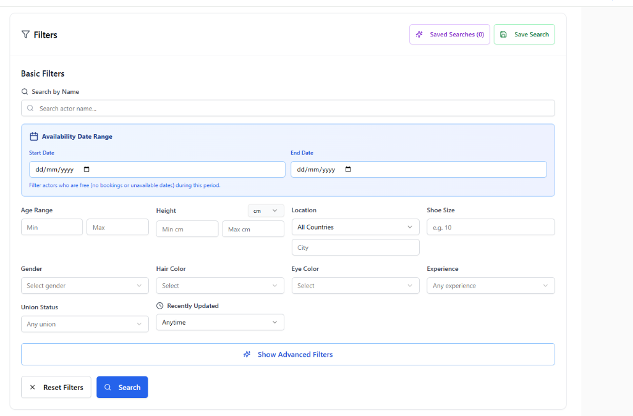Click the clock icon beside Recently Updated
This screenshot has height=416, width=633.
click(x=160, y=306)
